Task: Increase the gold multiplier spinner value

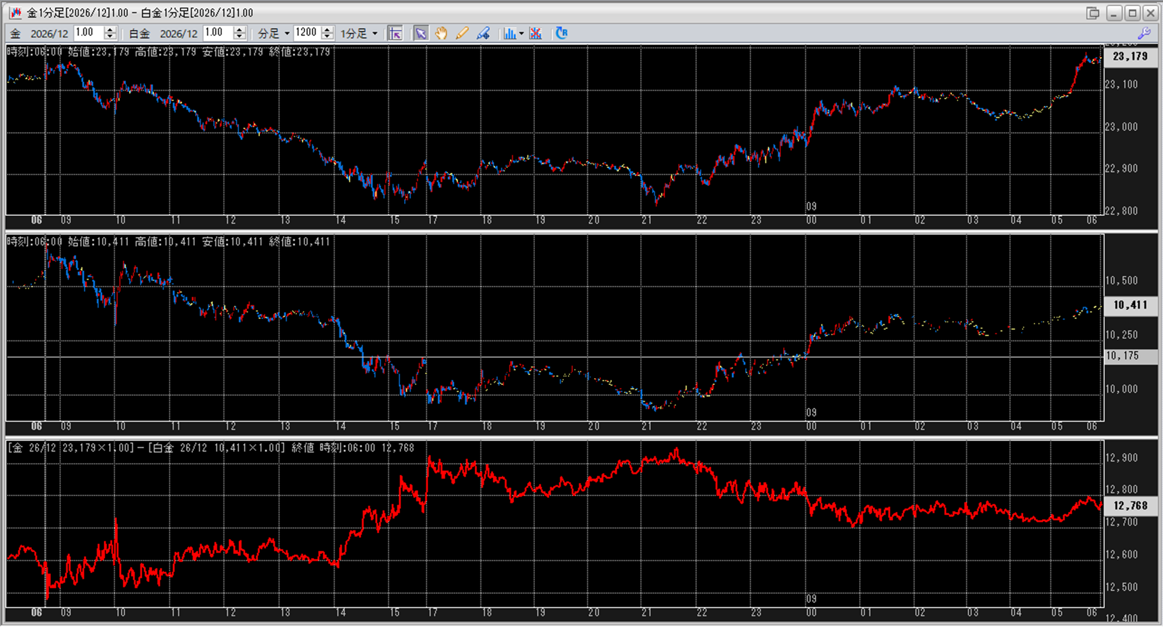Action: [110, 30]
